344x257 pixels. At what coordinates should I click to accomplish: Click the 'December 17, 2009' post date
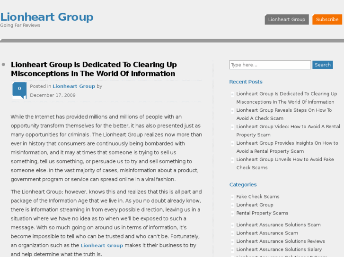[53, 95]
